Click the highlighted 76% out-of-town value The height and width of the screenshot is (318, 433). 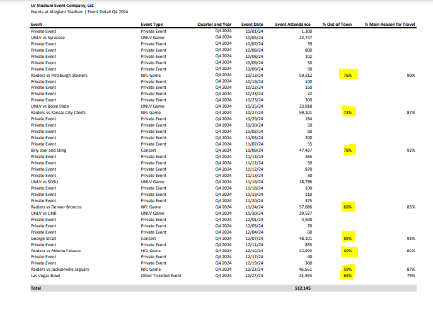347,75
